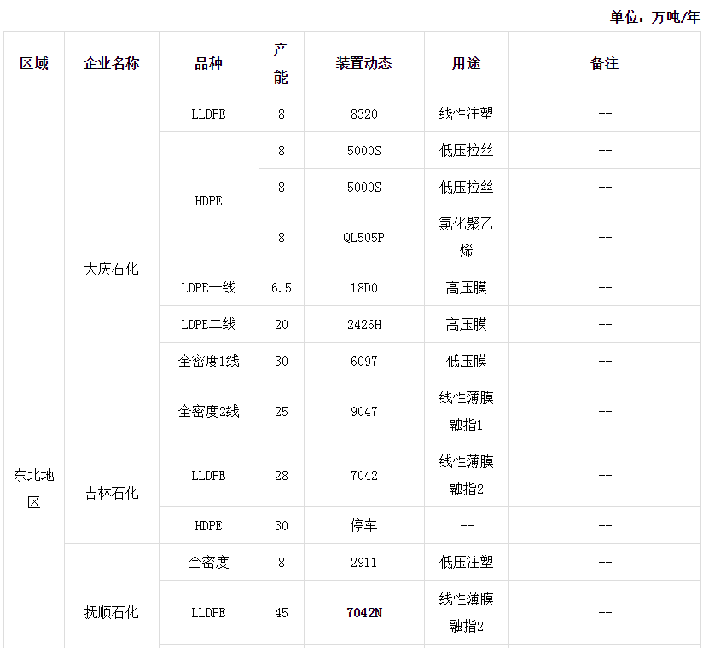Click the 9047 grade cell

[364, 411]
